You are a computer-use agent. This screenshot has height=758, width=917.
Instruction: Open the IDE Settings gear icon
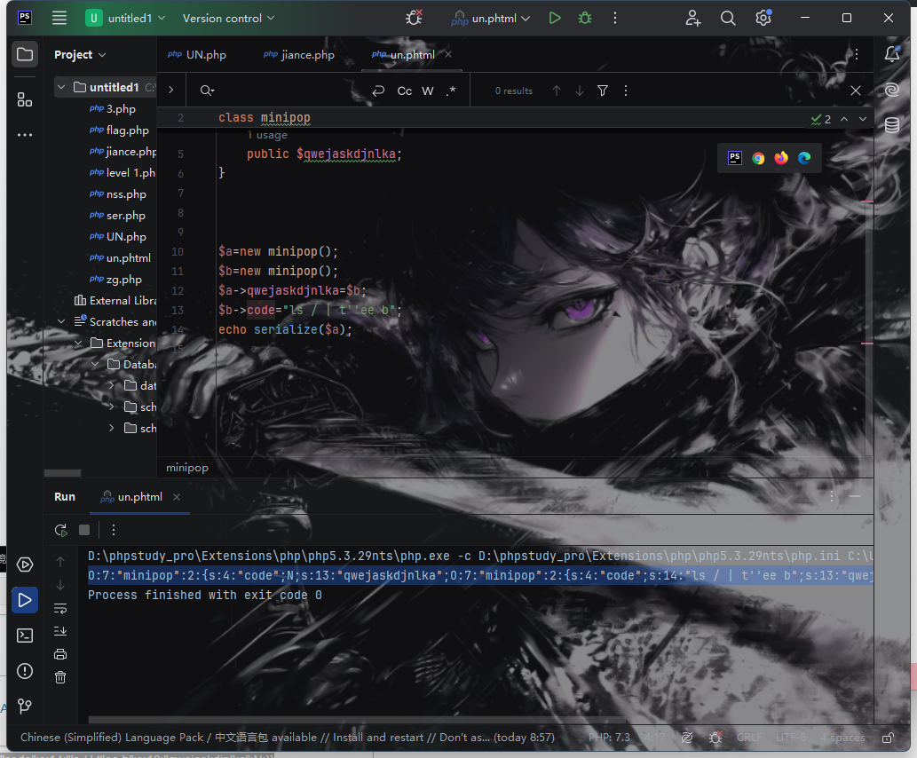763,18
